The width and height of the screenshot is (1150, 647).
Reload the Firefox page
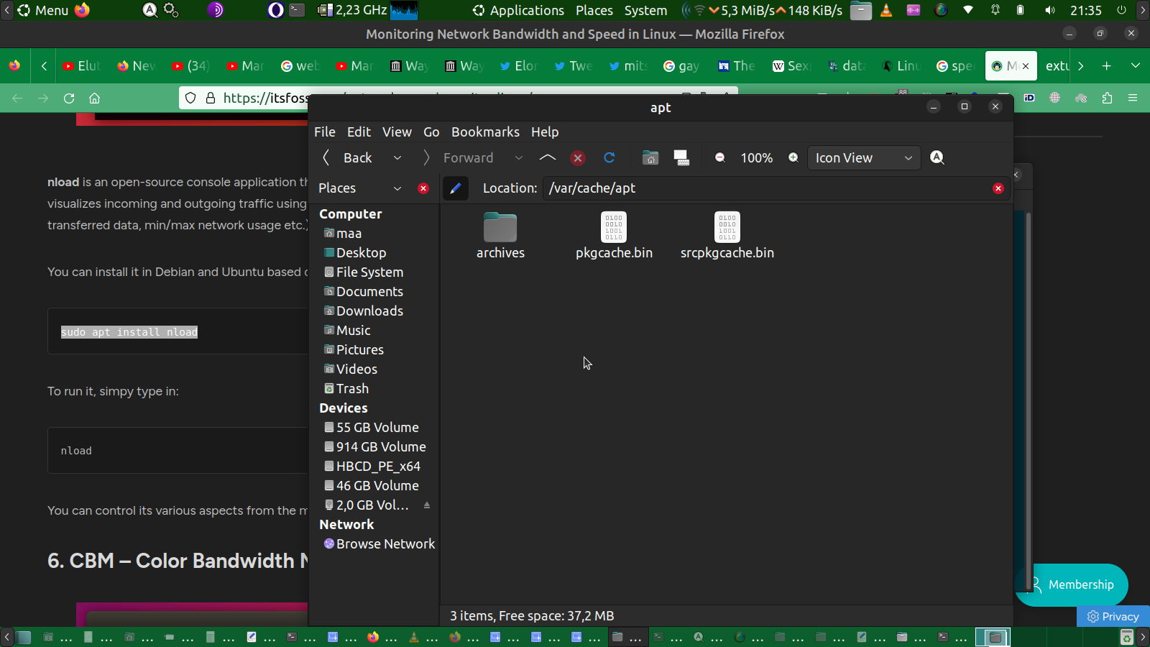[69, 98]
